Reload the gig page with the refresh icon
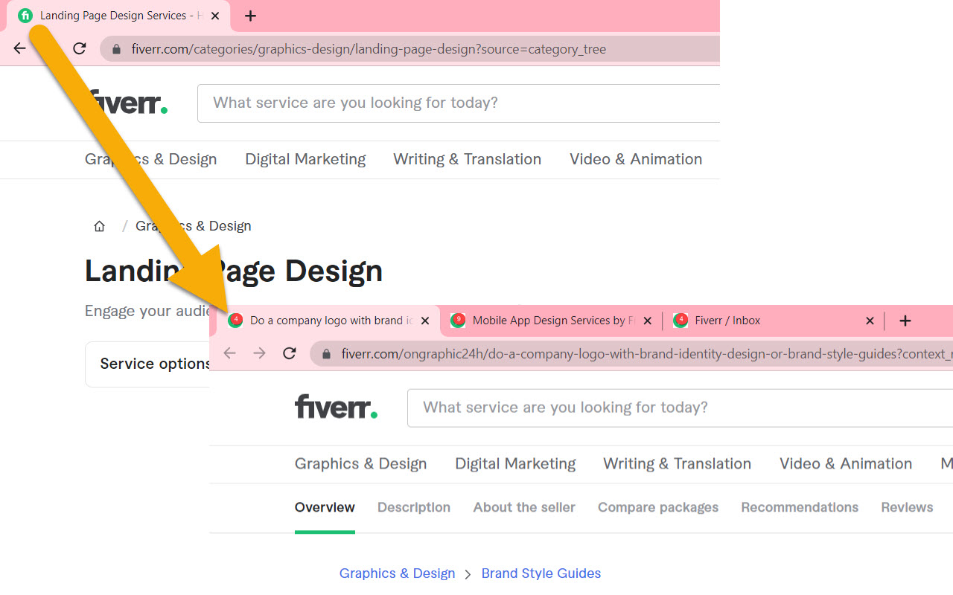953x595 pixels. click(289, 353)
